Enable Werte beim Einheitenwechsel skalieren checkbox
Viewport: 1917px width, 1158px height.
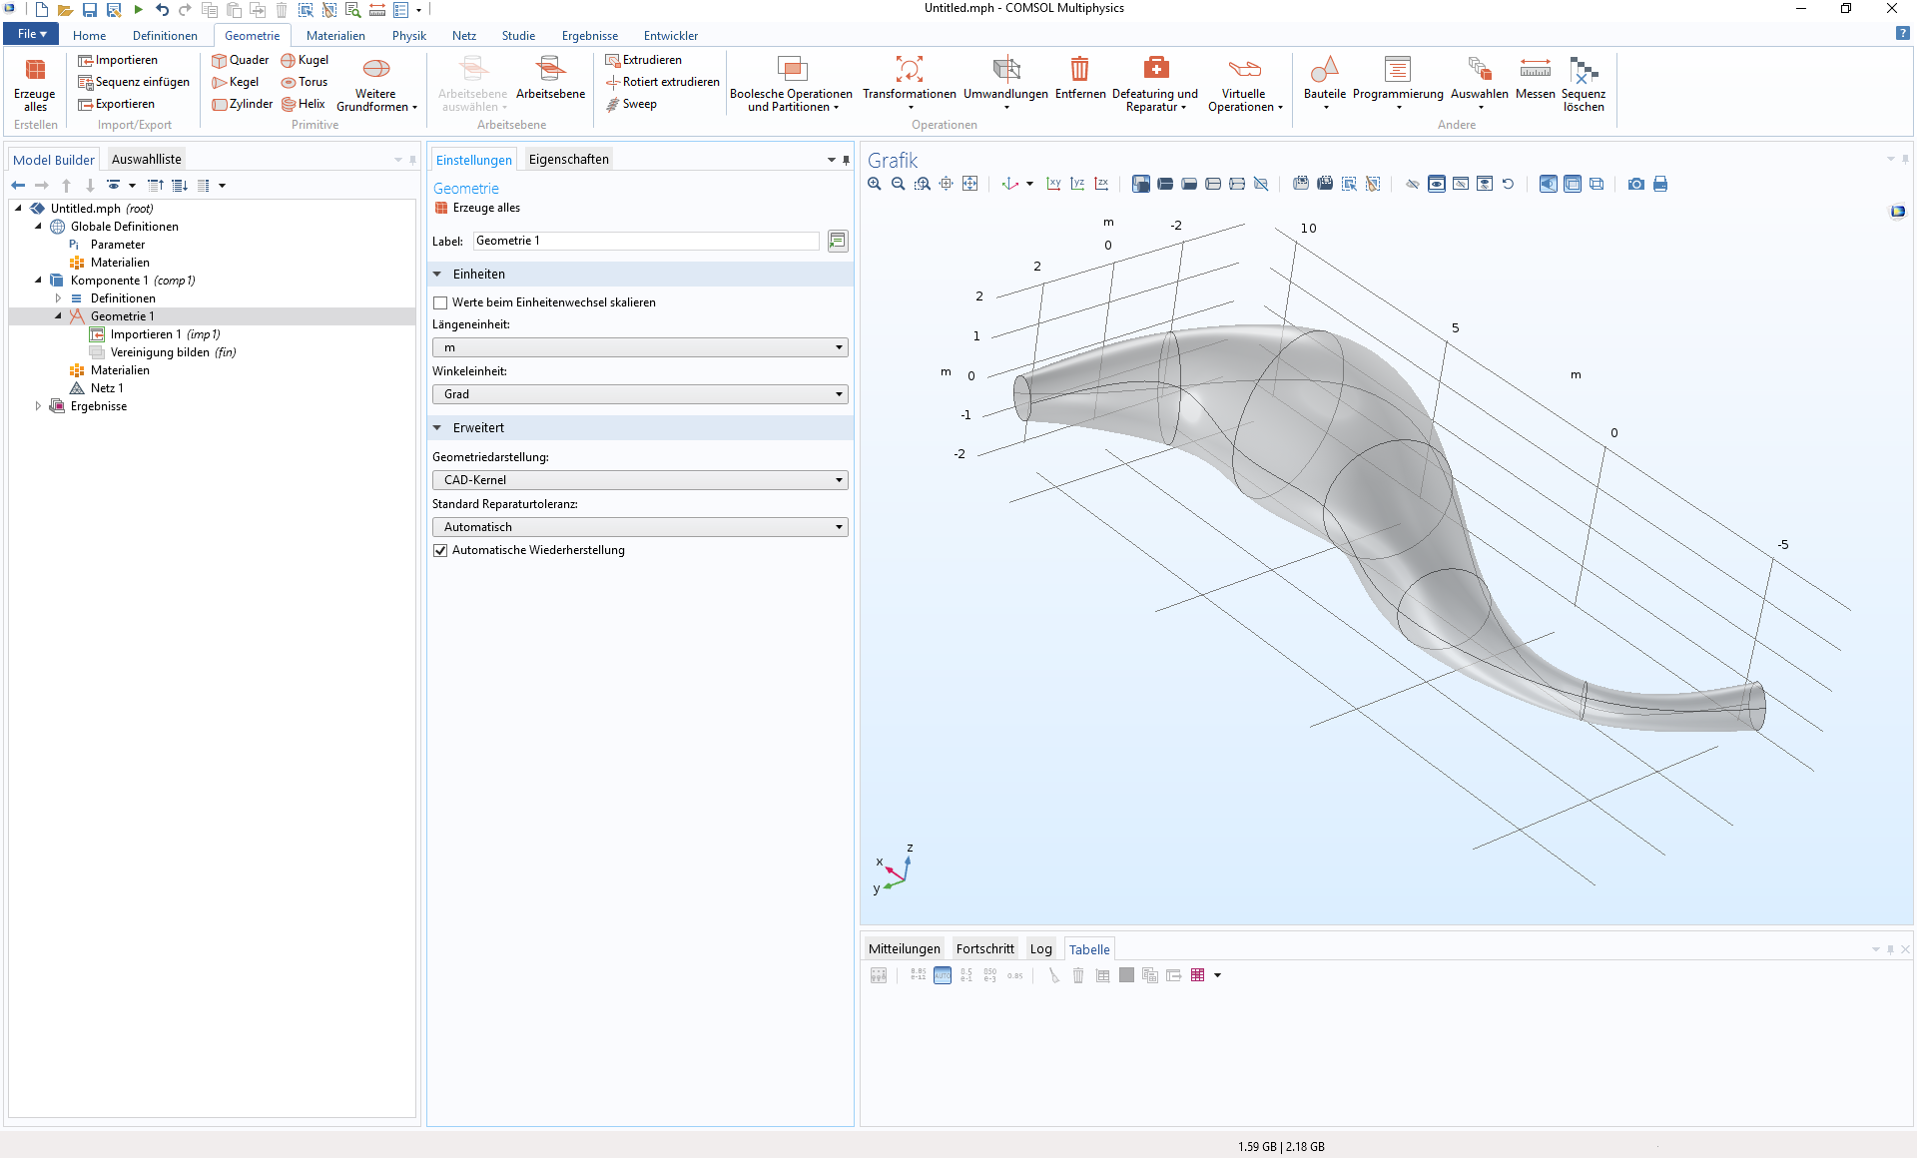pos(440,302)
